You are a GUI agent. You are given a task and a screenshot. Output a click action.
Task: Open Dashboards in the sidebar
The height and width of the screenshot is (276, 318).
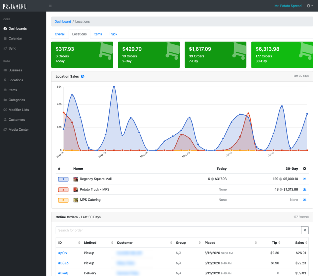[18, 29]
